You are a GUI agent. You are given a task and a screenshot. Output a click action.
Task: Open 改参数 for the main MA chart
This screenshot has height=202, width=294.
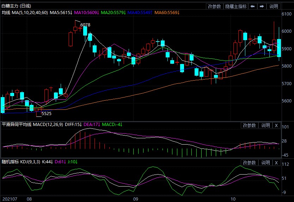click(214, 6)
